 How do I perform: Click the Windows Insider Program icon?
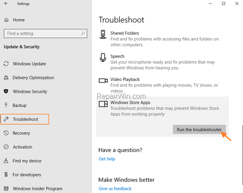pos(6,189)
